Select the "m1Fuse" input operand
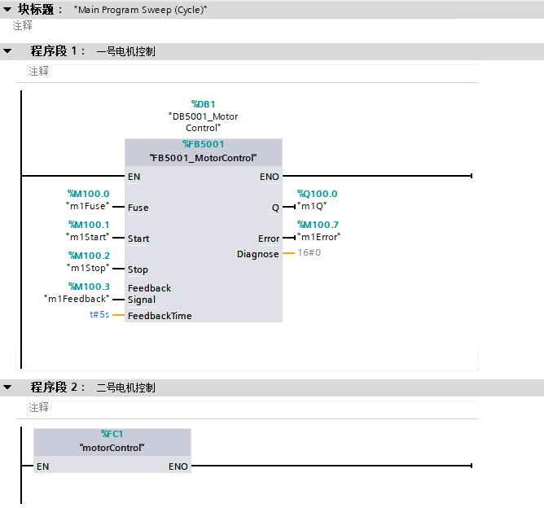Image resolution: width=544 pixels, height=508 pixels. [90, 207]
